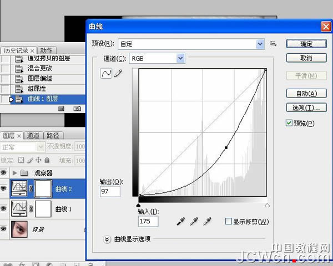Click the 输入 input value field
This screenshot has height=266, width=333.
click(148, 221)
